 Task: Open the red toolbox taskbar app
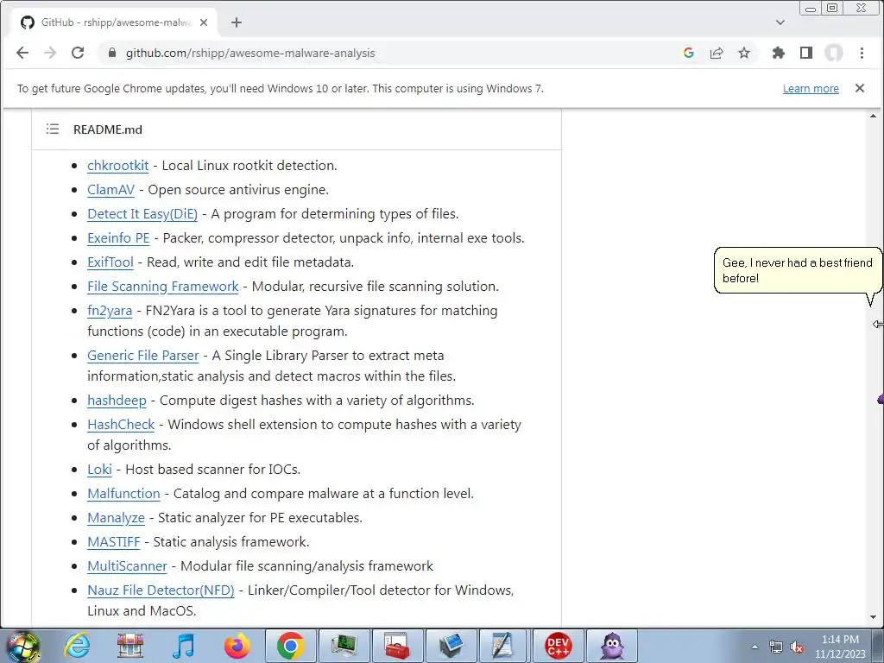pyautogui.click(x=397, y=646)
